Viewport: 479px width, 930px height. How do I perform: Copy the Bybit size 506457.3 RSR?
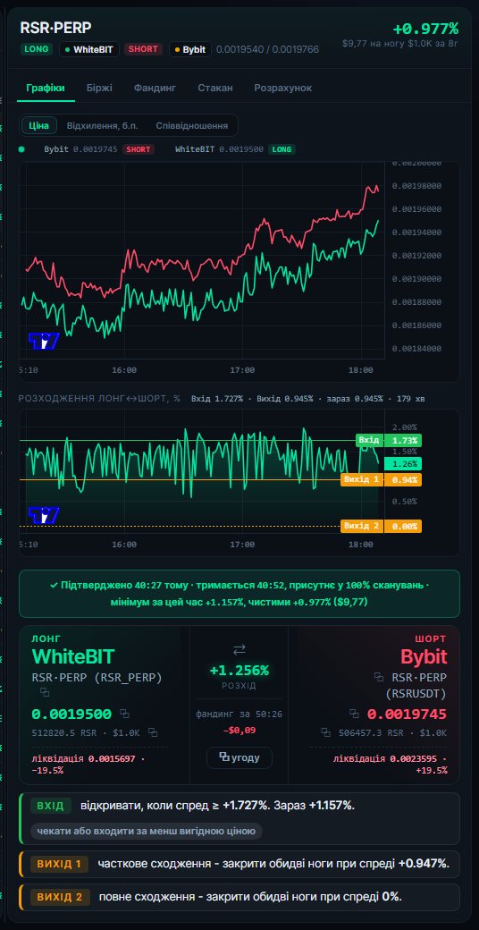[x=325, y=732]
